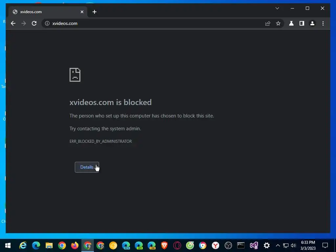Screen dimensions: 336x252
Task: Open volume control in system tray
Action: (x=293, y=245)
